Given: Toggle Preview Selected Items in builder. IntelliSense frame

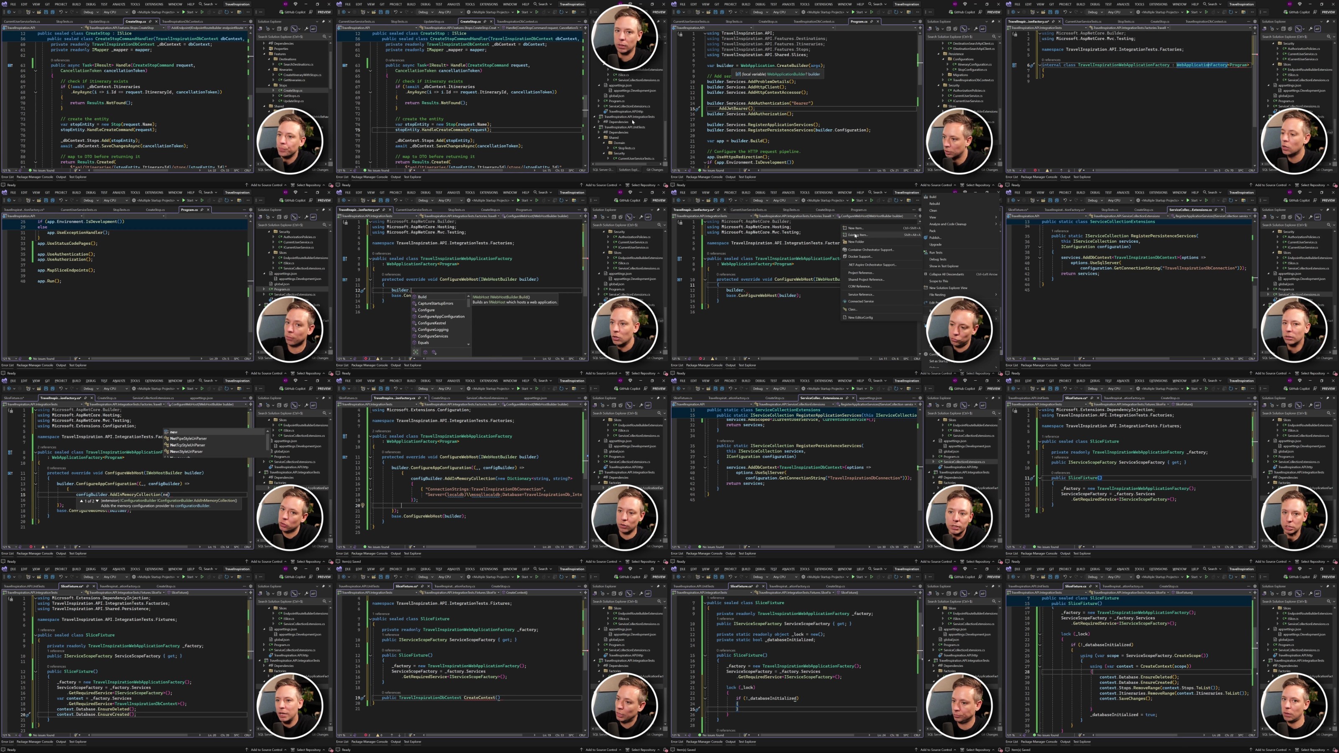Looking at the screenshot, I should tap(648, 217).
